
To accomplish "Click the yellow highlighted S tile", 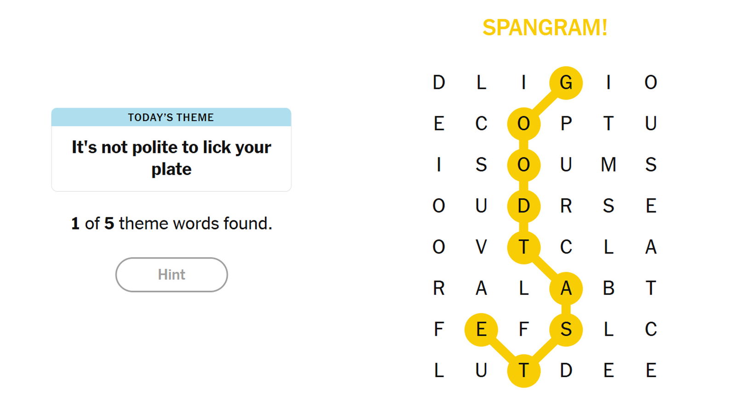I will [566, 329].
